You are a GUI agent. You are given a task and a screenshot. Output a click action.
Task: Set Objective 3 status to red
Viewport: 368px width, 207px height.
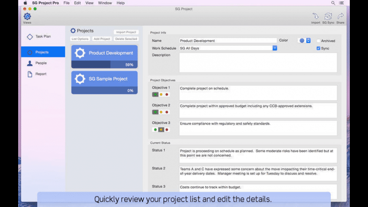[x=167, y=130]
